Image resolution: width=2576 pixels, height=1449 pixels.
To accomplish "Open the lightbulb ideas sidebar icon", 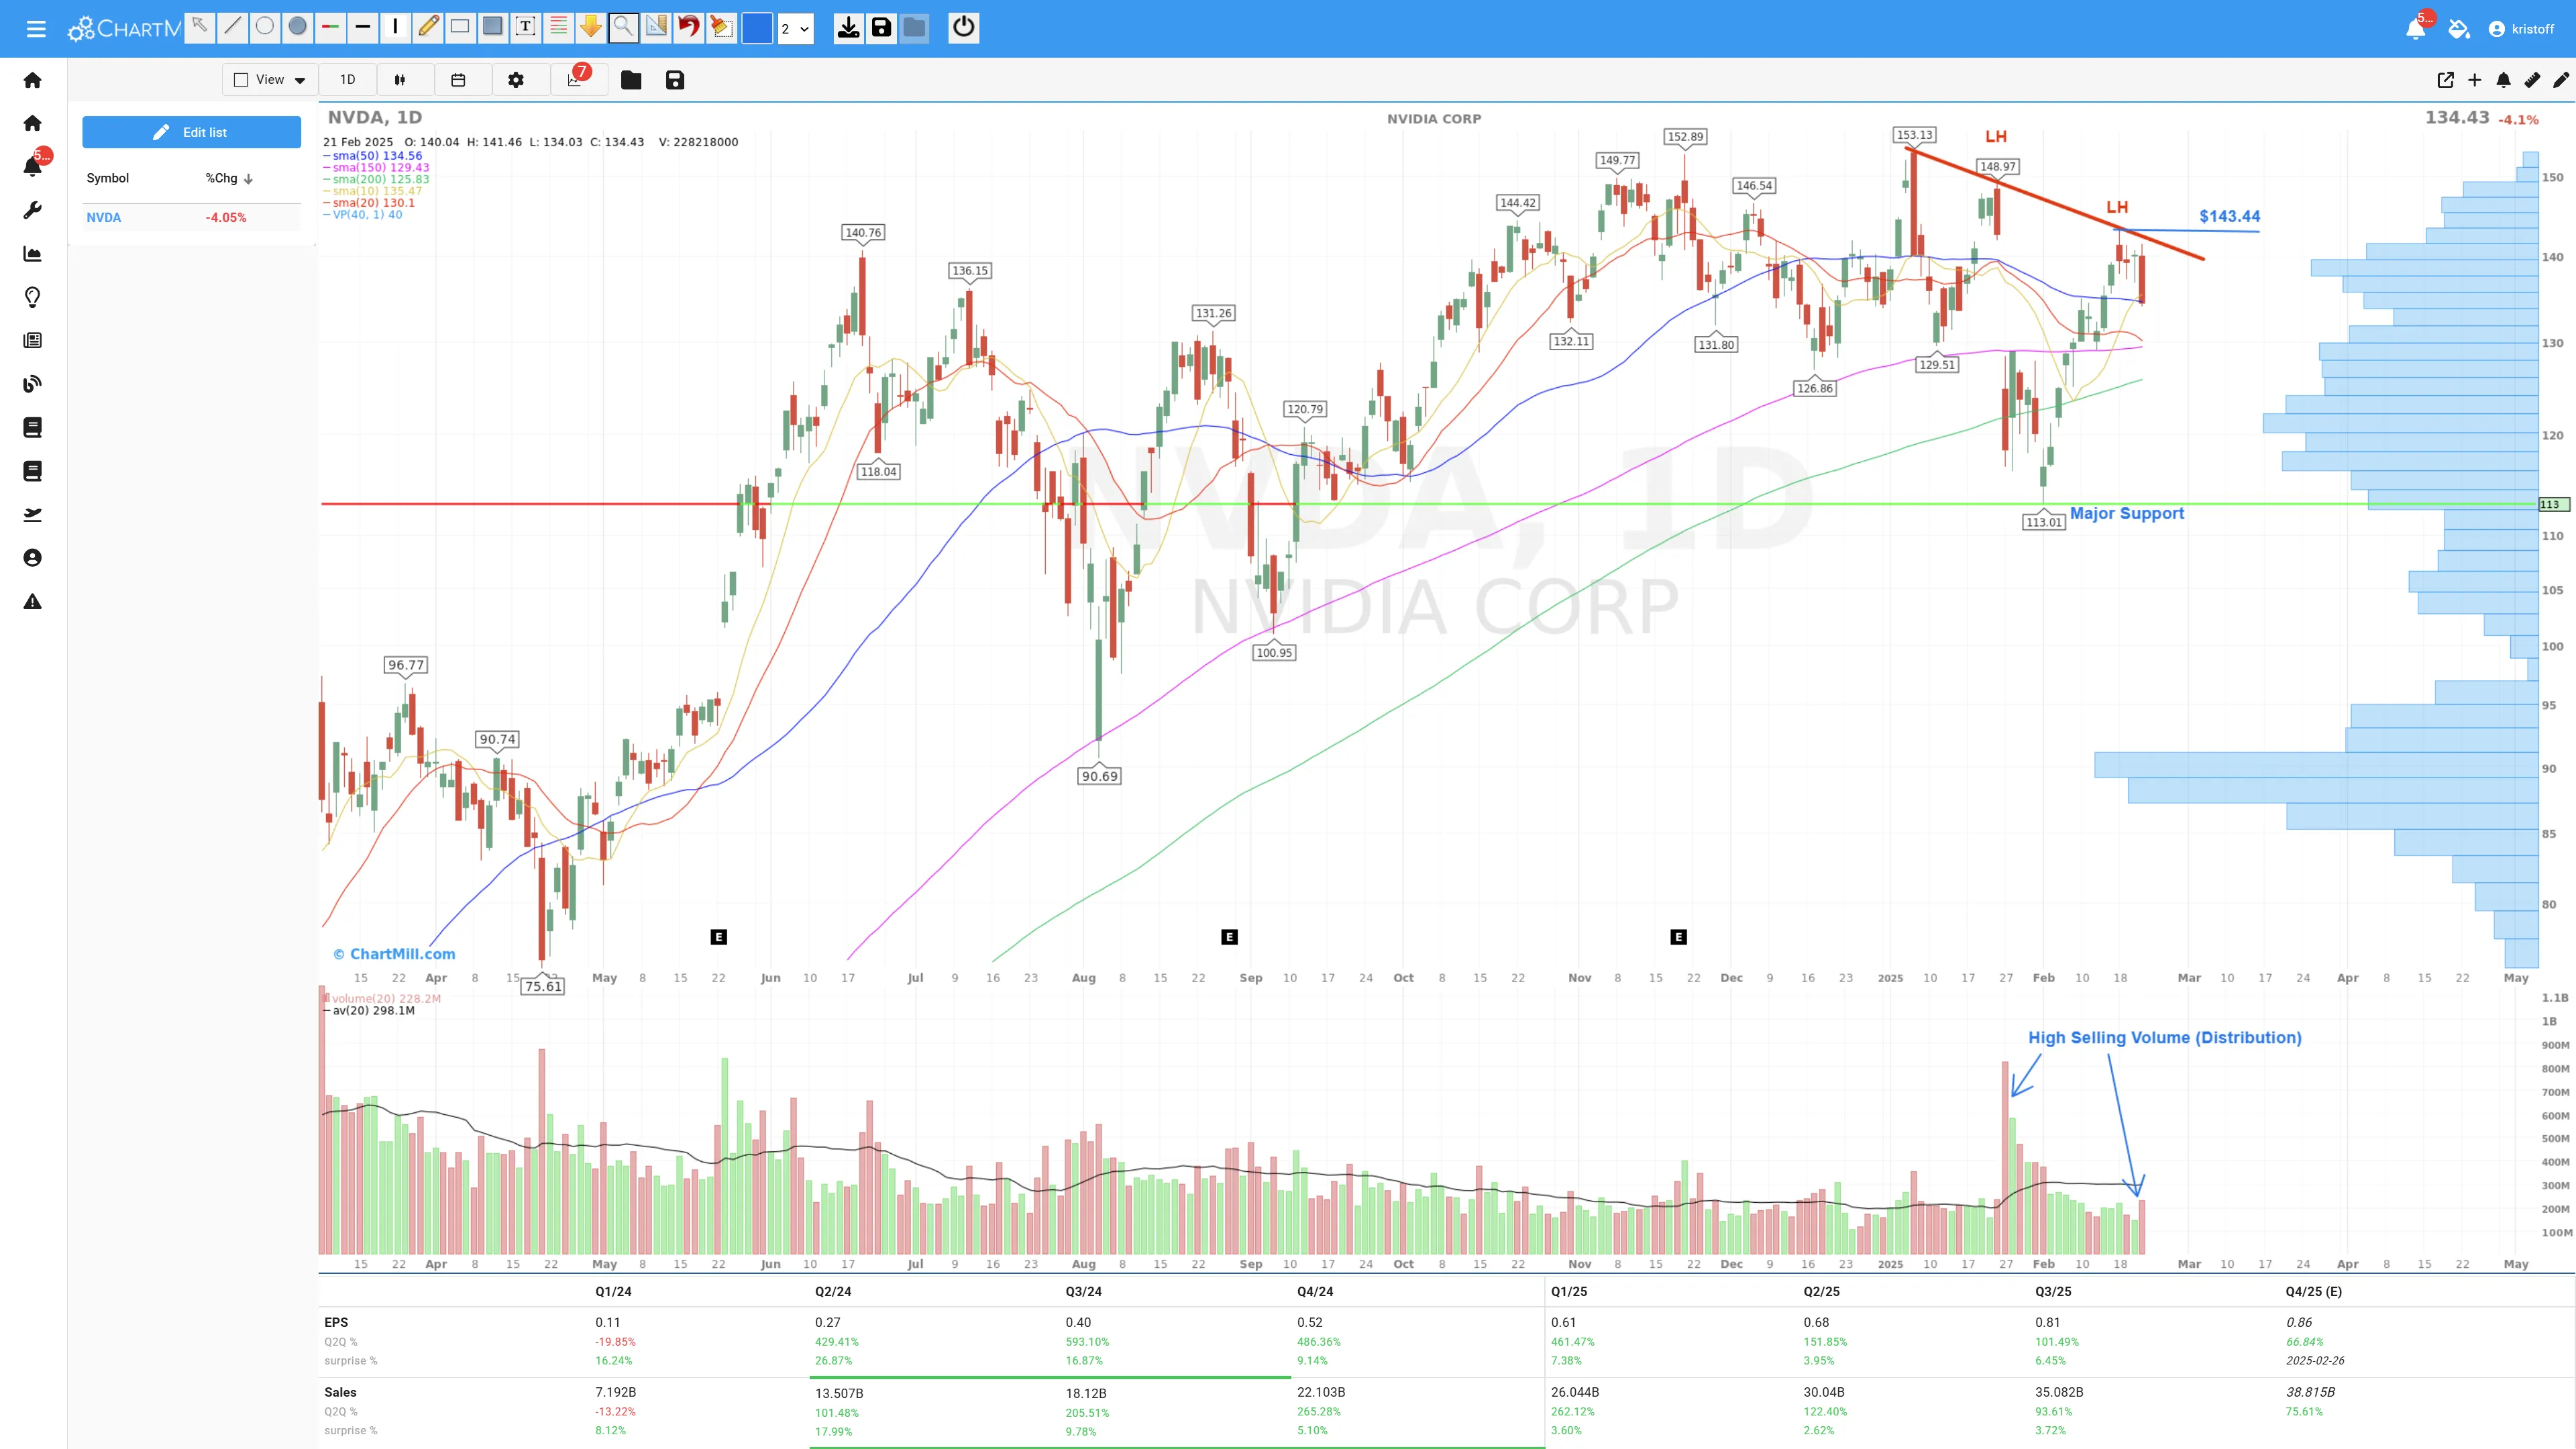I will [32, 297].
